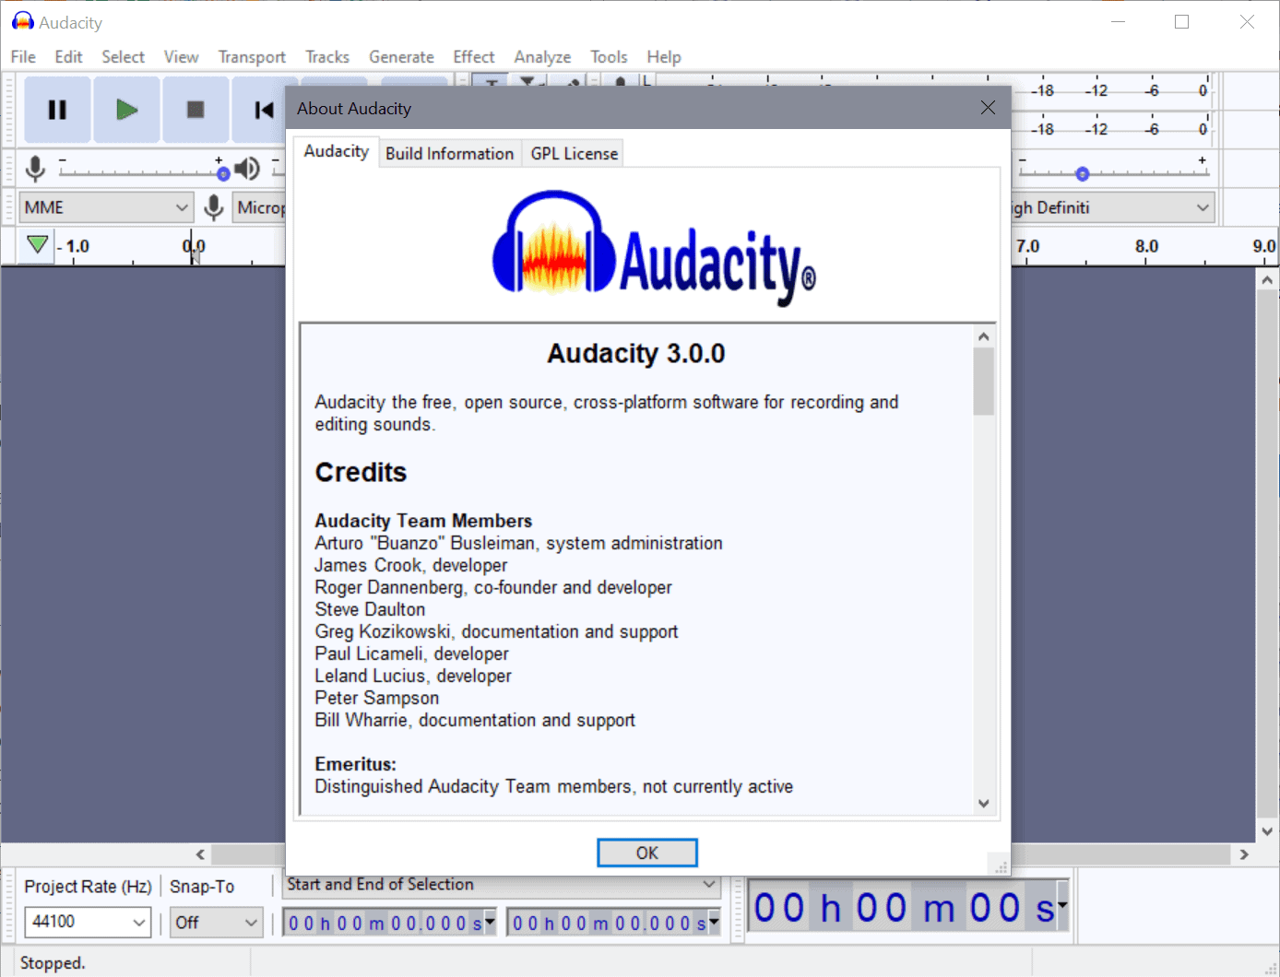Click the 'Stopped.' status bar text
Screen dimensions: 1280x977
[53, 962]
